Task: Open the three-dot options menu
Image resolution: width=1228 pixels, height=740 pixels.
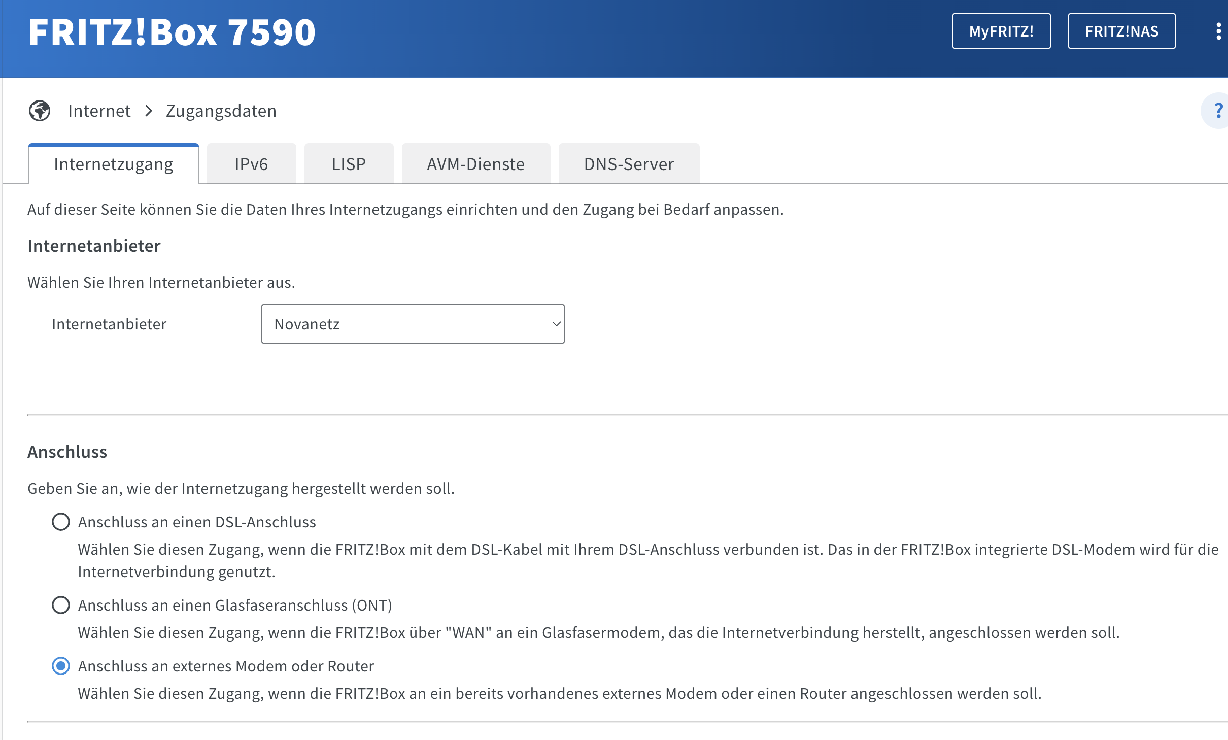Action: click(1218, 31)
